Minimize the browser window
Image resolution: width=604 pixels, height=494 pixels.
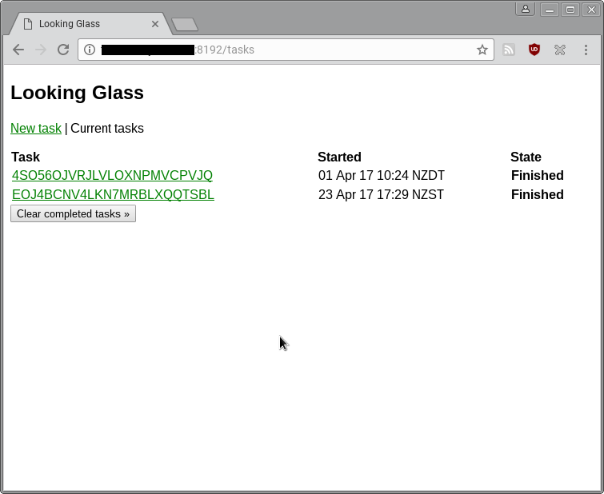click(550, 10)
